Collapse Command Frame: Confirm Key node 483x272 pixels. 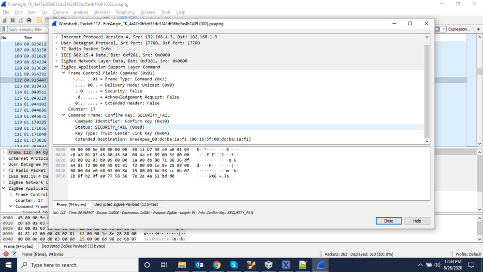[63, 115]
